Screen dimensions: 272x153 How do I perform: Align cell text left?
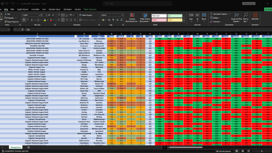tap(59, 20)
